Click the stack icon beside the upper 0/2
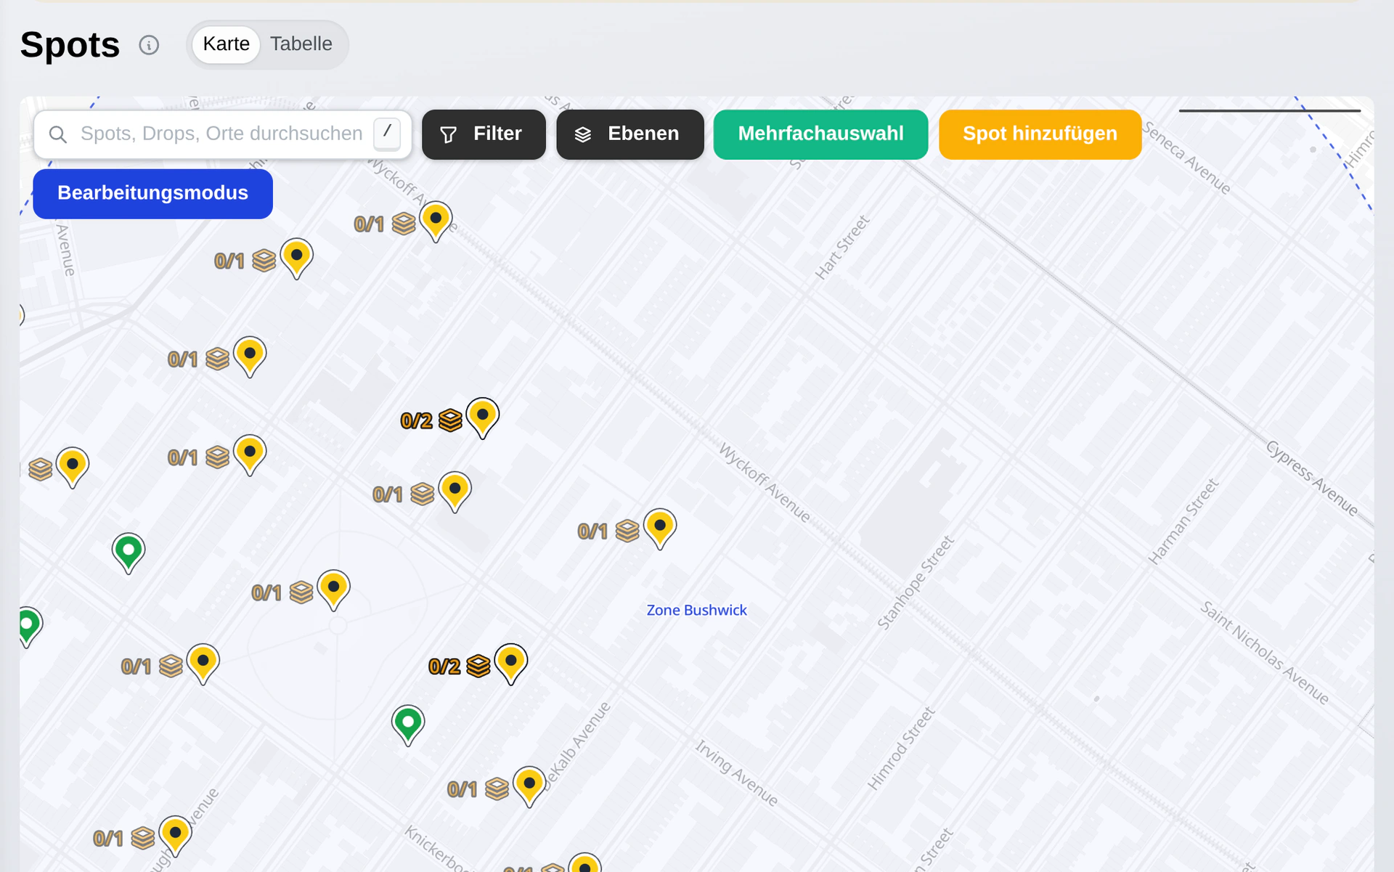Image resolution: width=1394 pixels, height=872 pixels. click(x=450, y=420)
